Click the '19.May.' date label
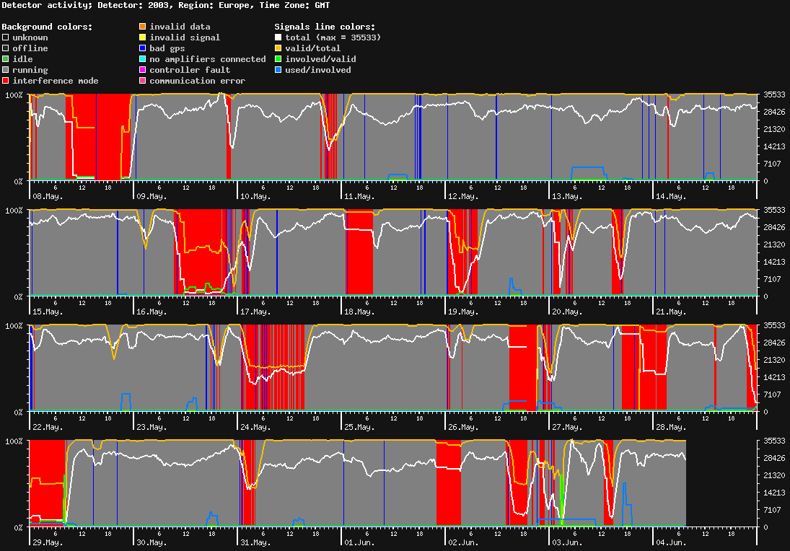This screenshot has width=790, height=551. coord(463,312)
